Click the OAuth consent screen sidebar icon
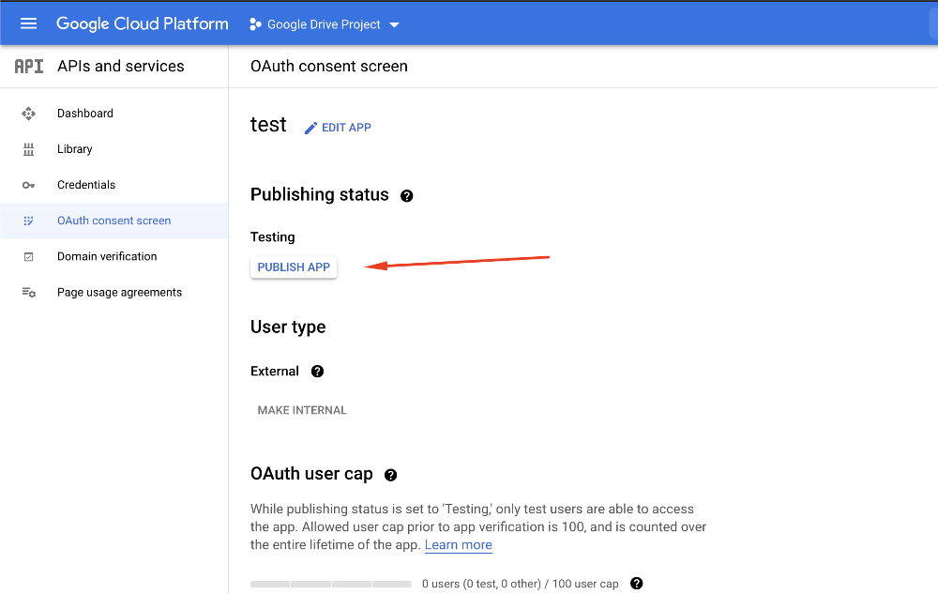The height and width of the screenshot is (594, 938). click(28, 221)
